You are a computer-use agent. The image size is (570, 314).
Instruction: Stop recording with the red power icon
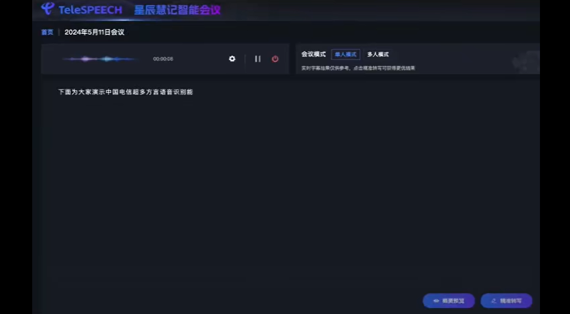coord(275,59)
